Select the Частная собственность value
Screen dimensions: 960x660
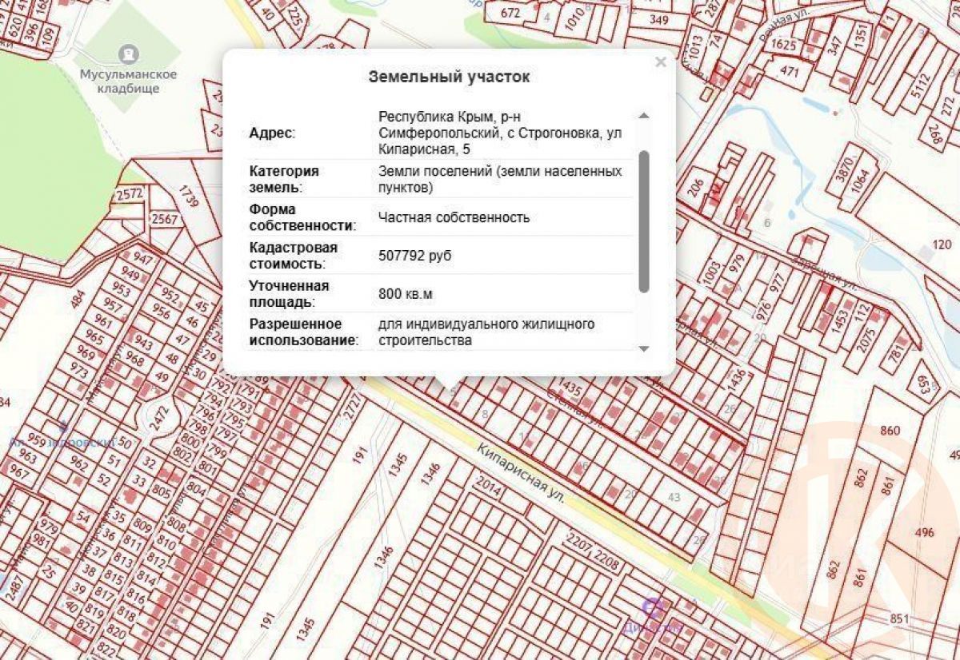[x=454, y=217]
